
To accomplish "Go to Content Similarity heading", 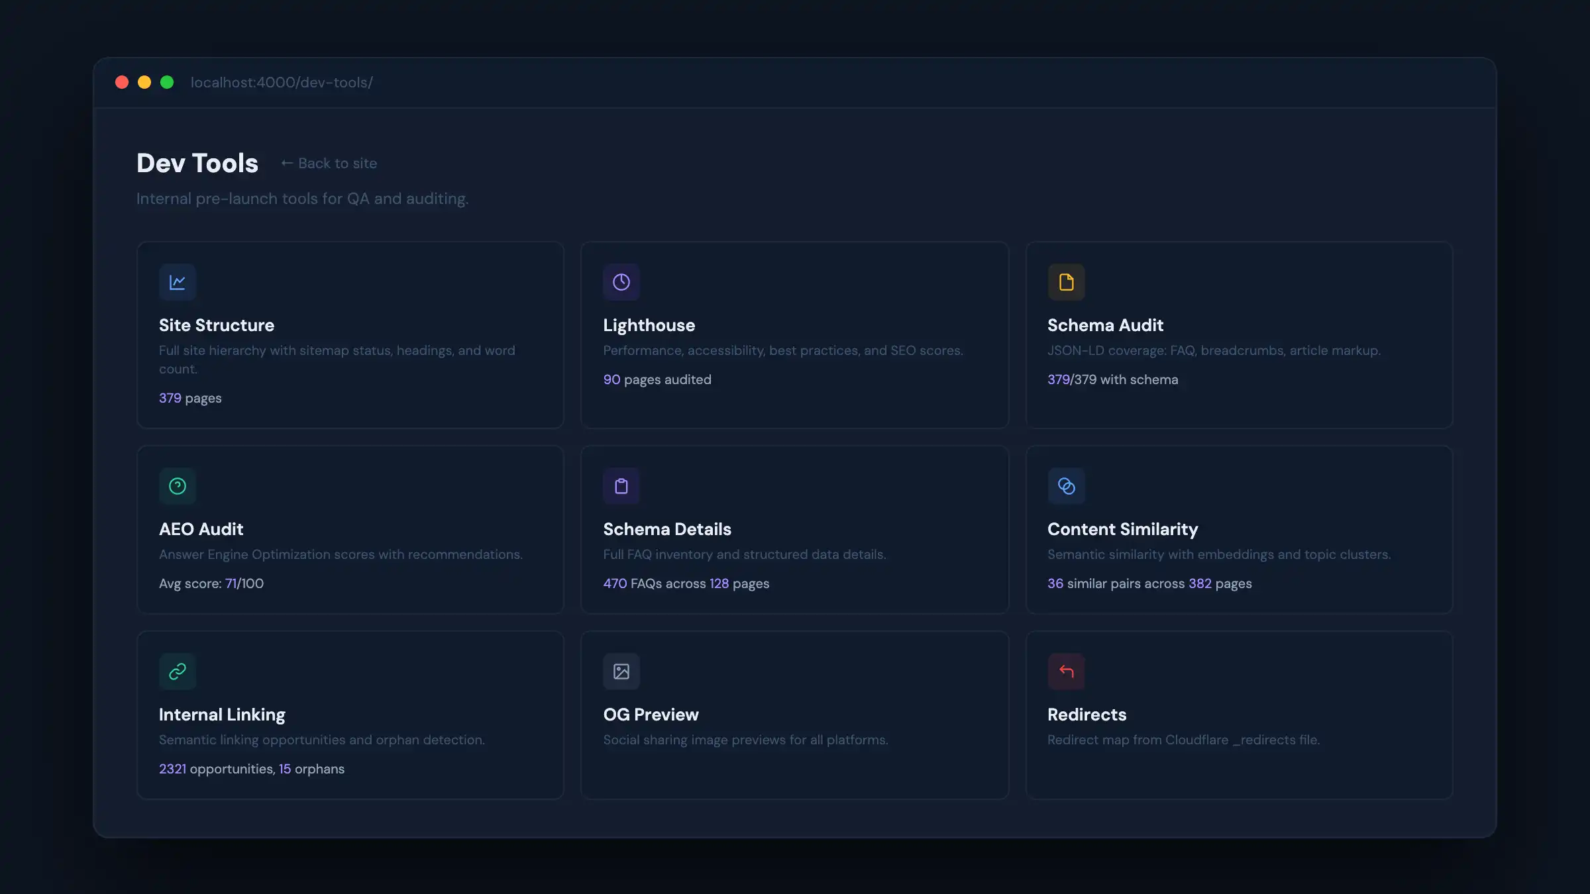I will (x=1122, y=529).
